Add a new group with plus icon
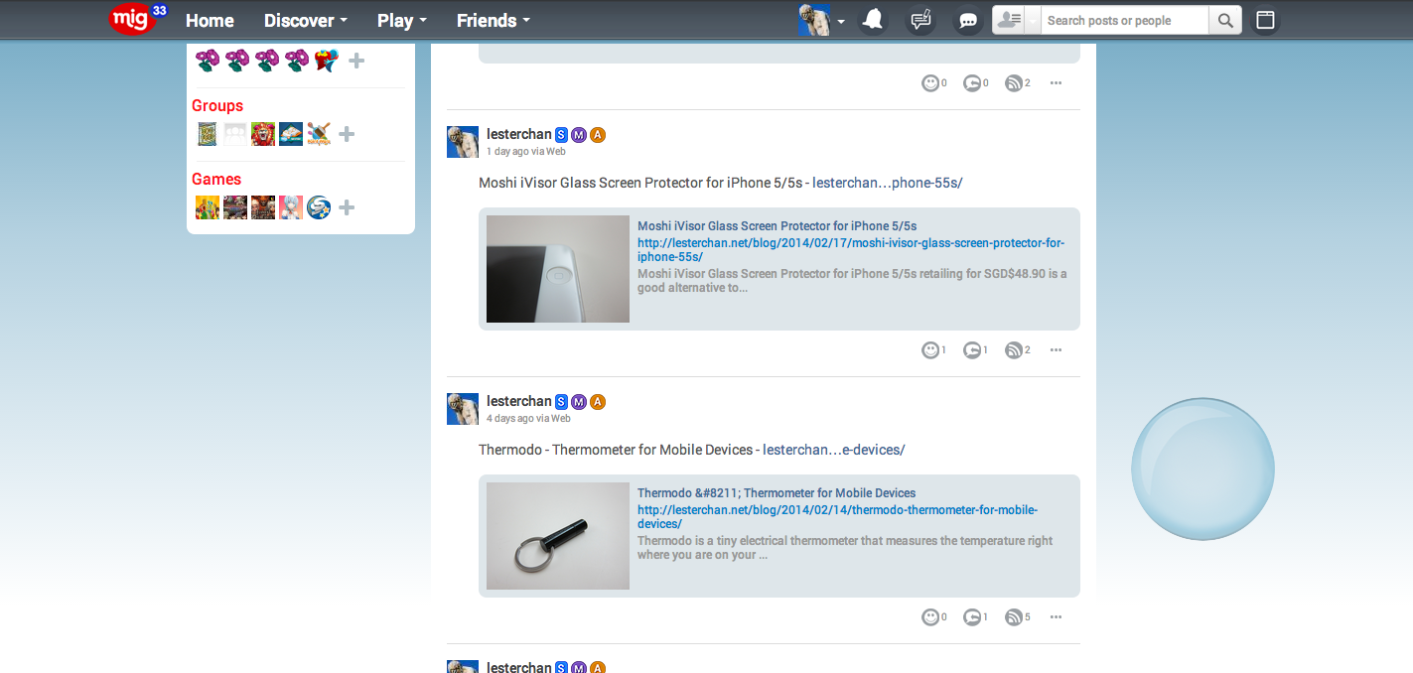This screenshot has height=673, width=1413. click(347, 134)
